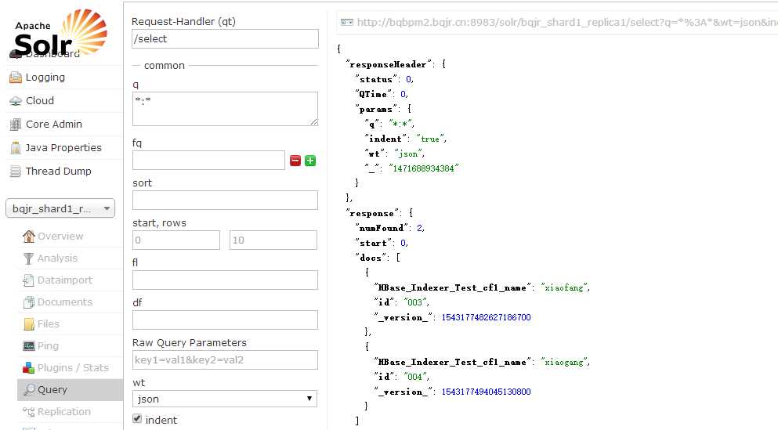Open Thread Dump menu item
This screenshot has height=430, width=778.
(x=59, y=171)
